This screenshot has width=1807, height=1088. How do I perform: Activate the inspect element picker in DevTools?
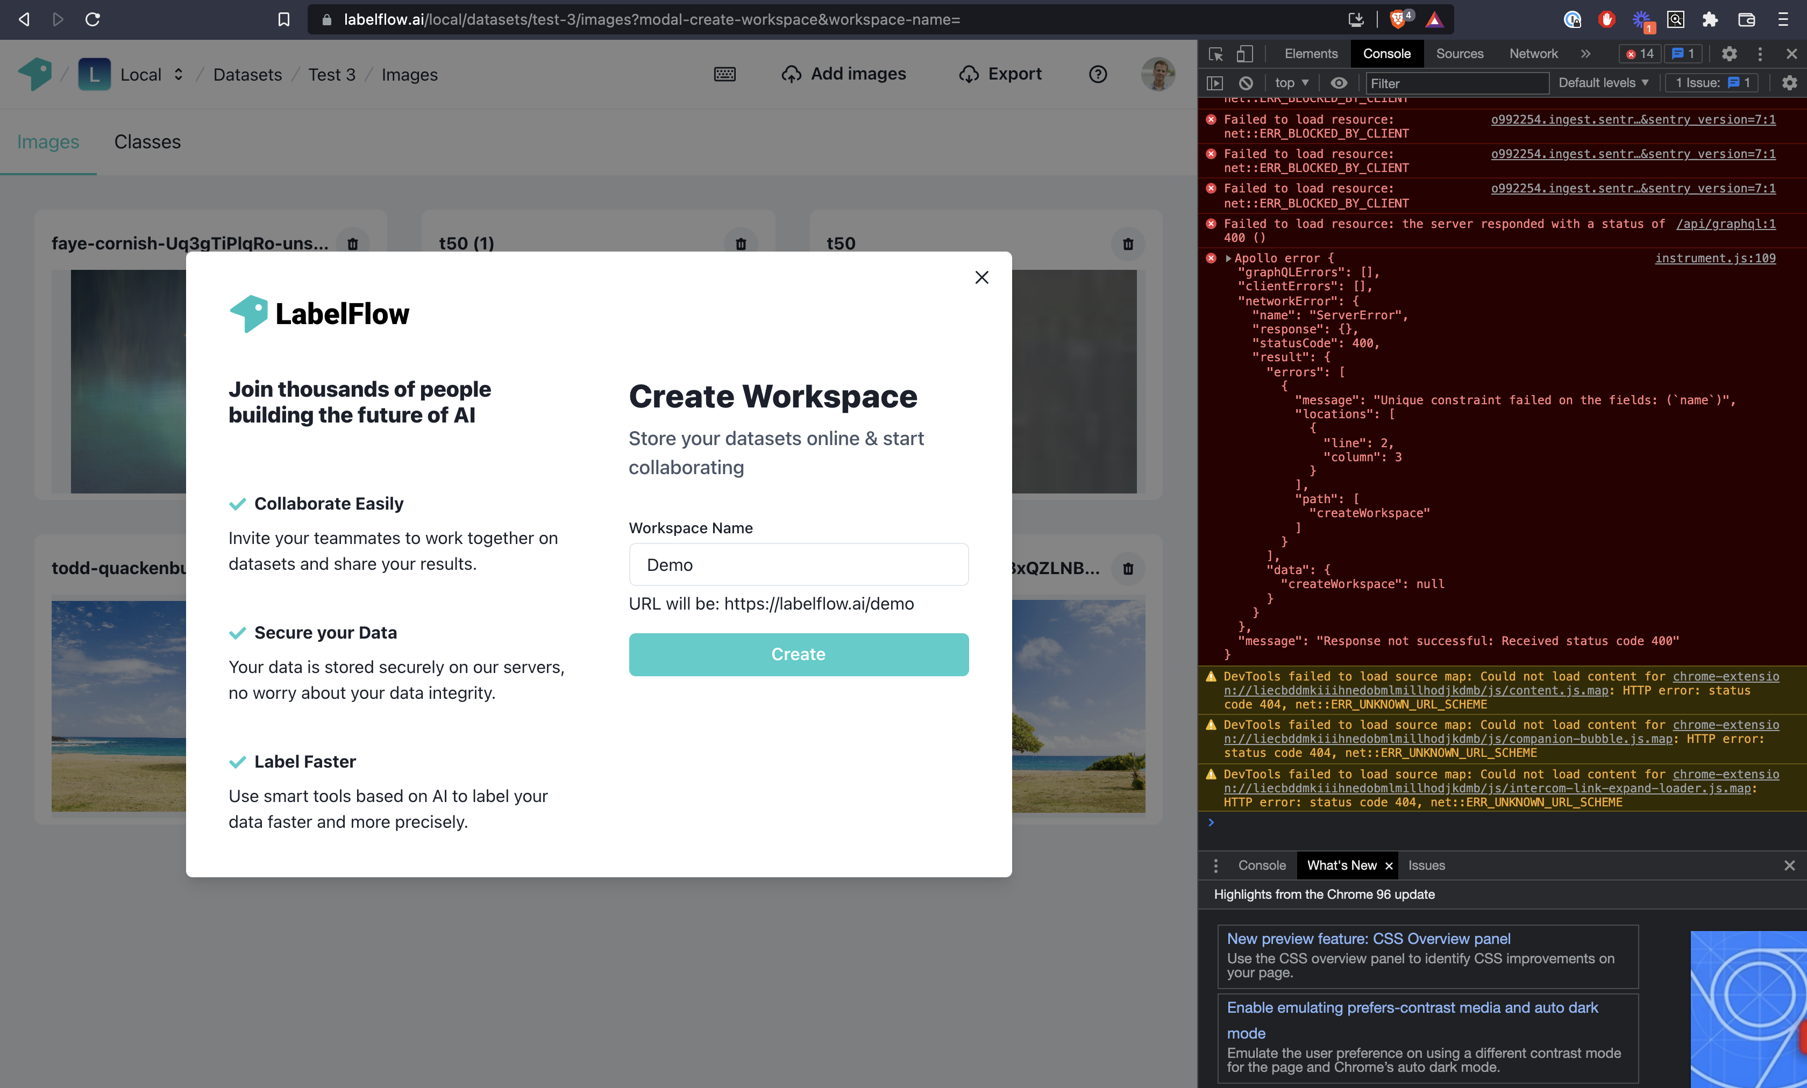pos(1215,54)
